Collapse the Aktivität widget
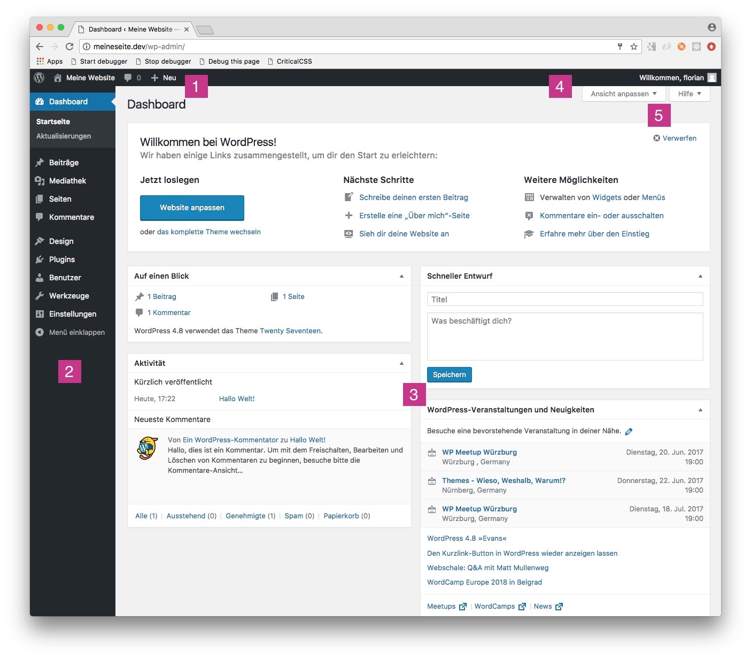The image size is (751, 659). coord(401,363)
